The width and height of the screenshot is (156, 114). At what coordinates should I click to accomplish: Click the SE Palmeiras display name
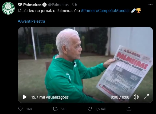(30, 5)
